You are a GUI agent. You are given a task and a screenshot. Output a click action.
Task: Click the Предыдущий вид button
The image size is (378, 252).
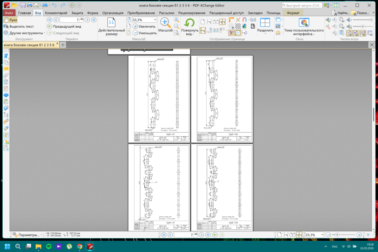64,26
